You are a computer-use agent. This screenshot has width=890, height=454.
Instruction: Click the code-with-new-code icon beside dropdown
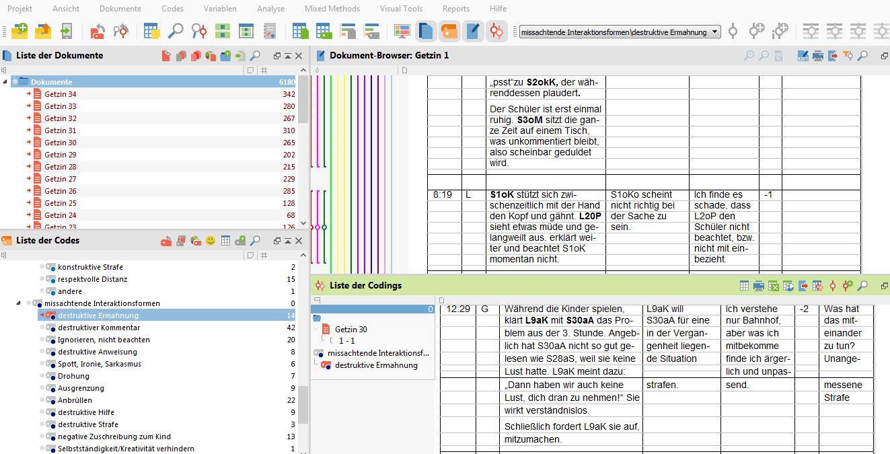[x=757, y=31]
